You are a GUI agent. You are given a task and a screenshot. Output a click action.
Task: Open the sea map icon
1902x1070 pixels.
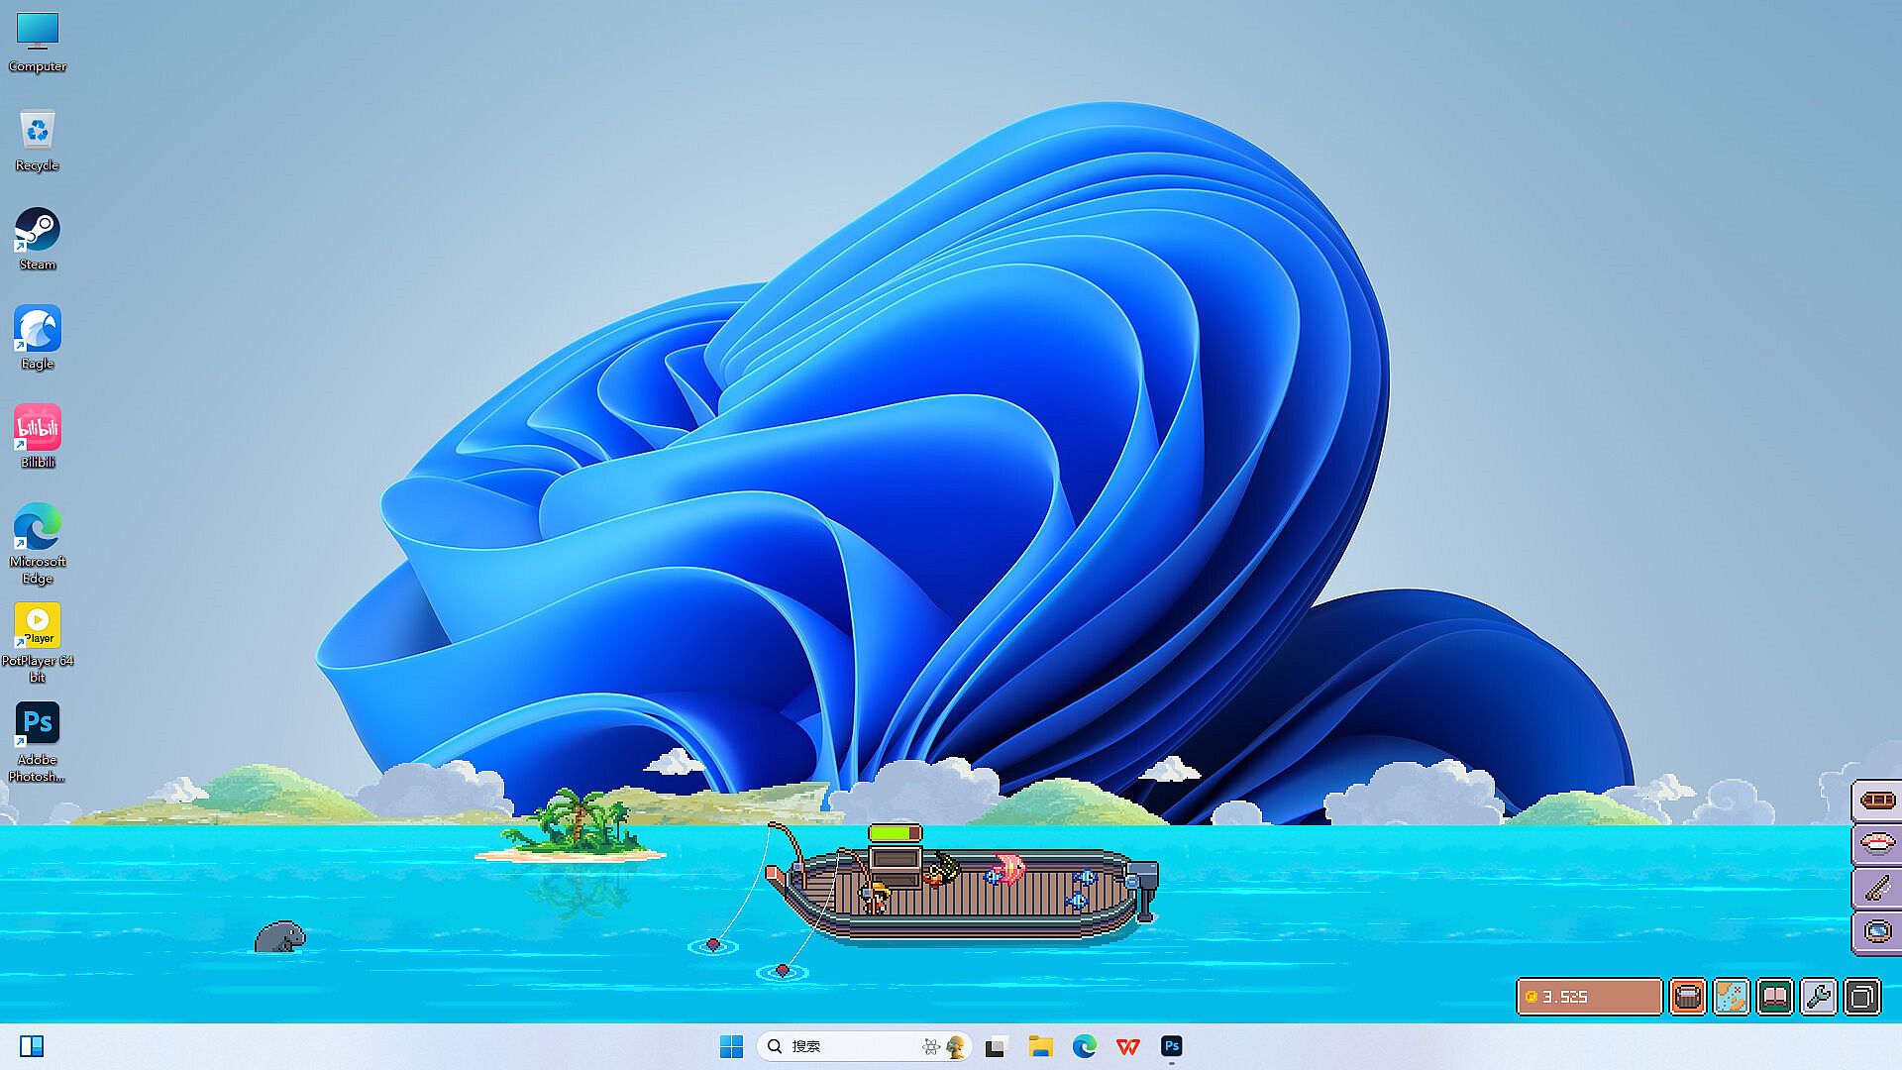pos(1731,997)
